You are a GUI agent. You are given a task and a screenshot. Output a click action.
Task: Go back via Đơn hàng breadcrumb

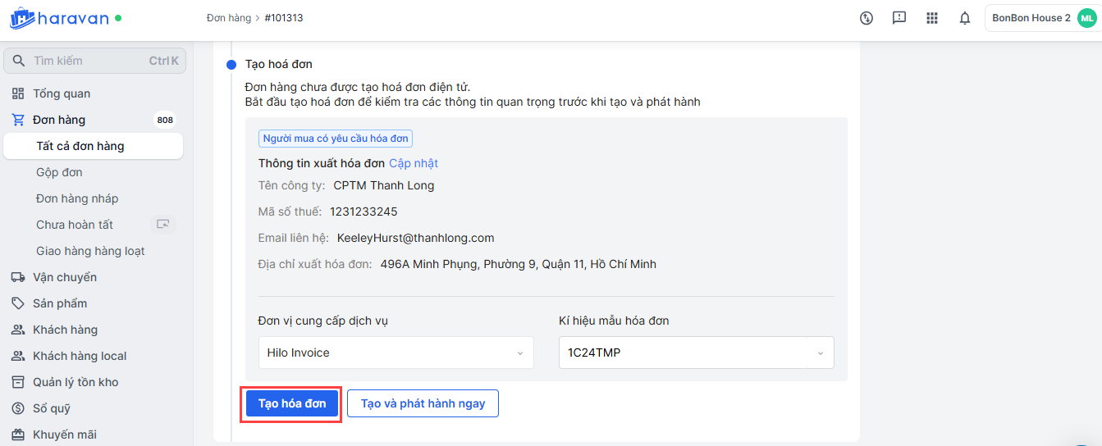[x=228, y=18]
